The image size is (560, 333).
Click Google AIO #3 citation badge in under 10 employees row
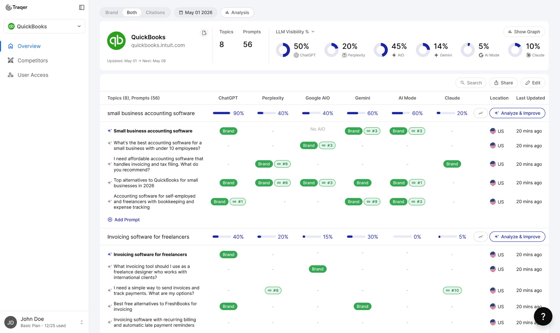point(327,145)
